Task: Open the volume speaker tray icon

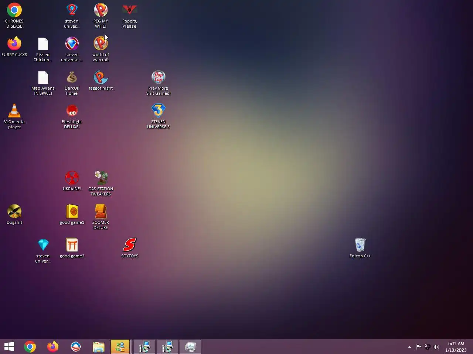Action: [x=436, y=347]
